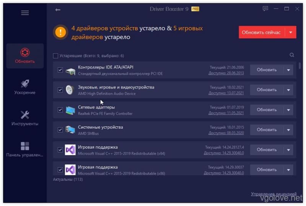
Task: Go back with the arrow icon
Action: point(58,10)
